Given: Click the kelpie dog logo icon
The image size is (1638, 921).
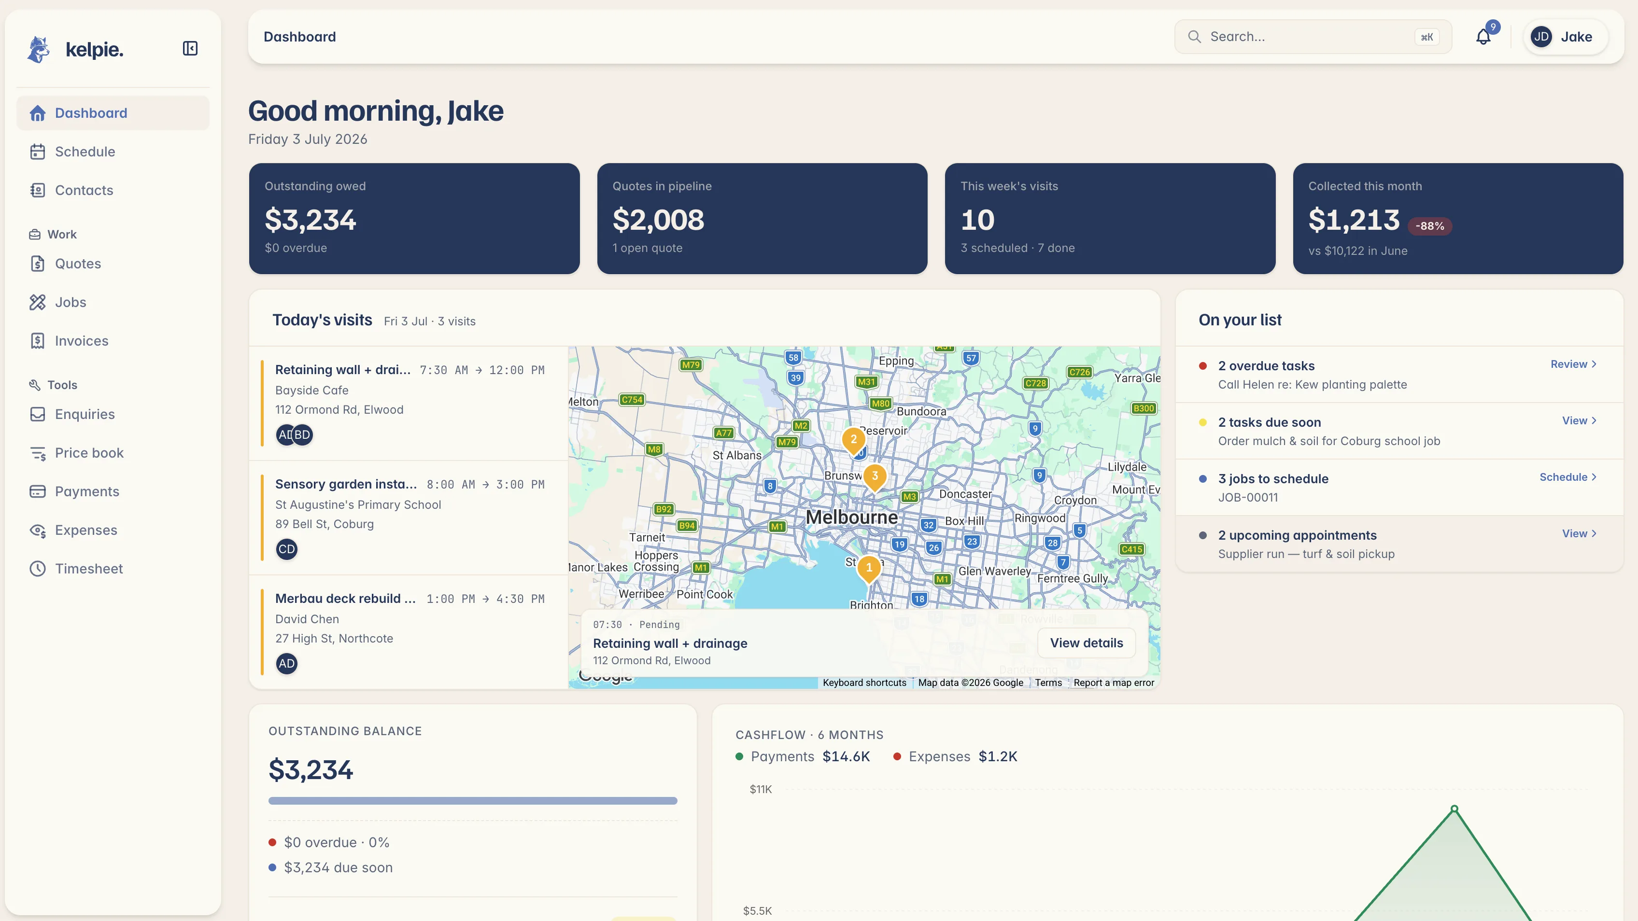Looking at the screenshot, I should (38, 49).
